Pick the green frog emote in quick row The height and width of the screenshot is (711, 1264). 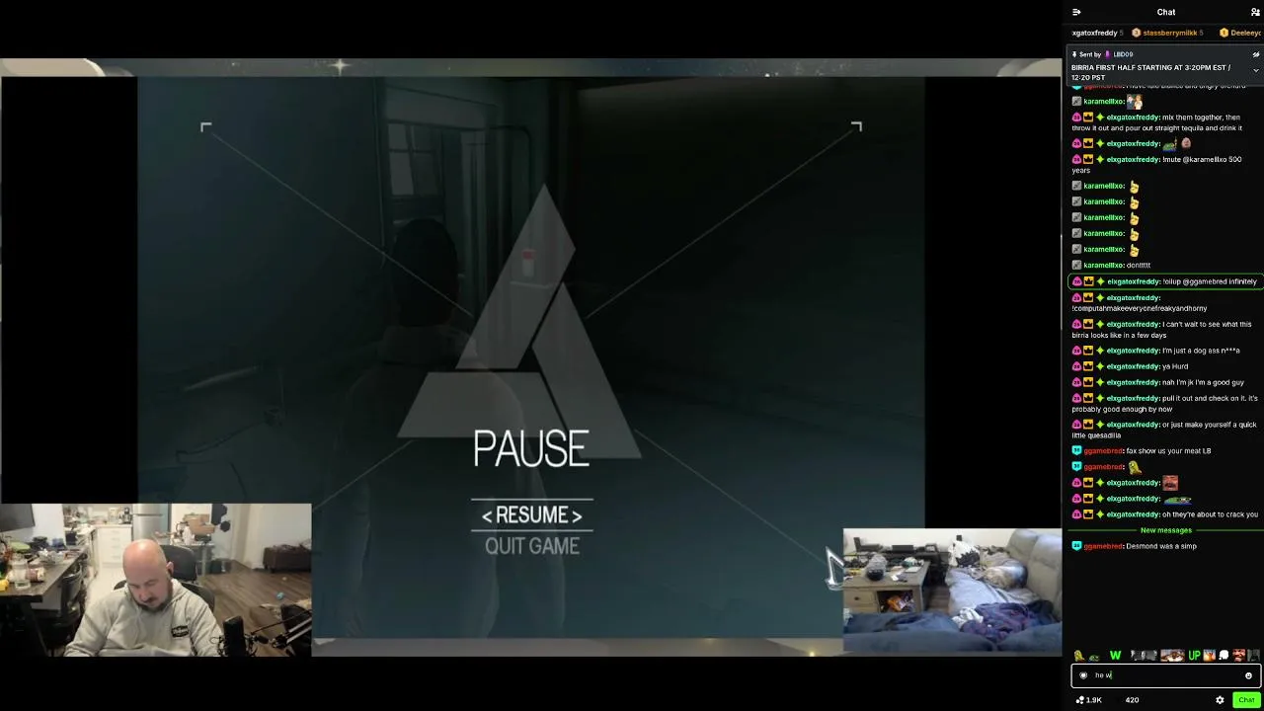pyautogui.click(x=1094, y=656)
